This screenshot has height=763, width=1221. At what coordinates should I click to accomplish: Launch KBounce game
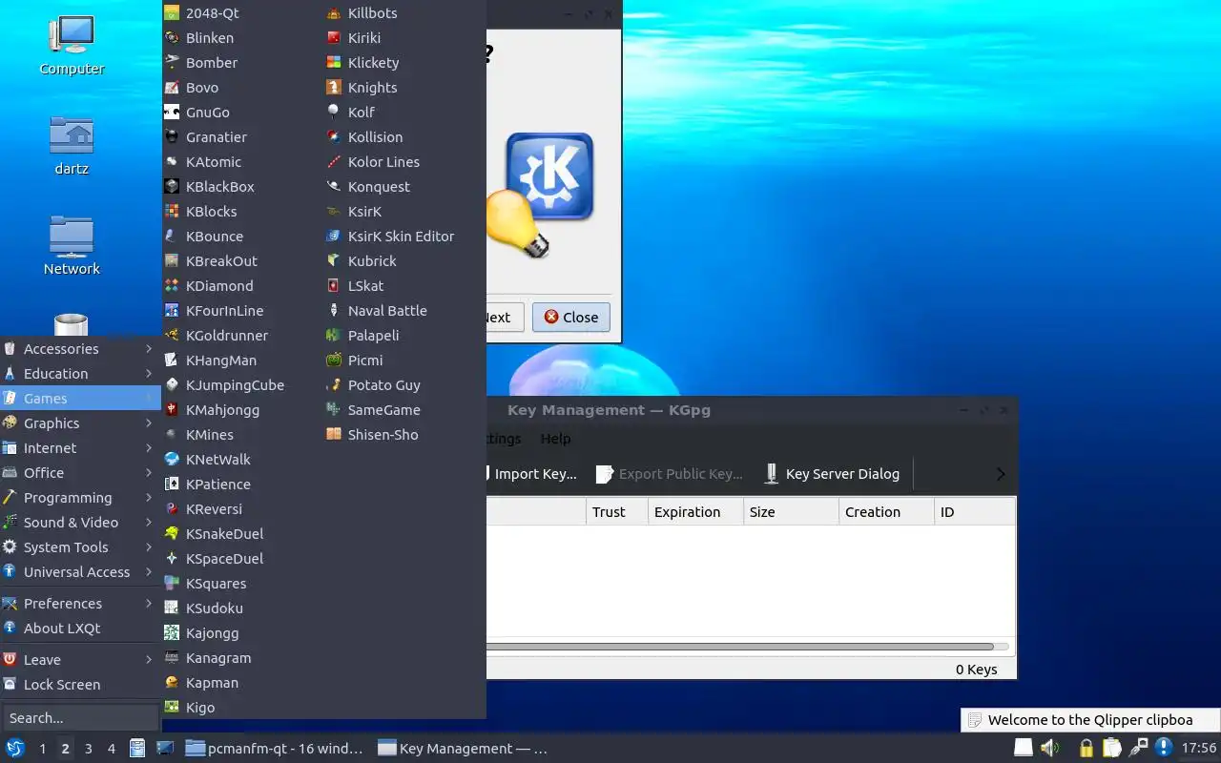(x=243, y=237)
